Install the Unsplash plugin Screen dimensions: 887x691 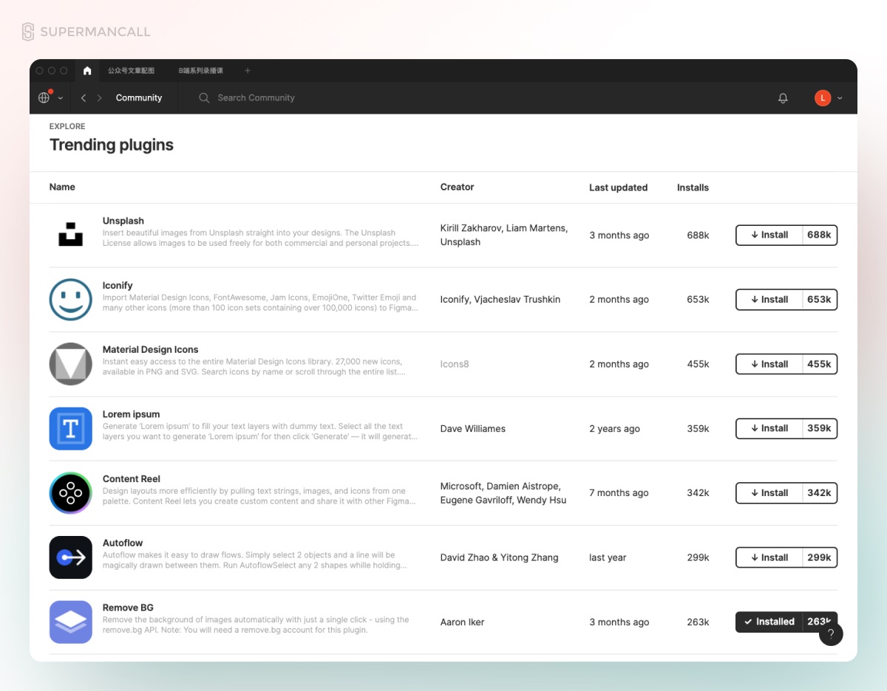point(769,235)
